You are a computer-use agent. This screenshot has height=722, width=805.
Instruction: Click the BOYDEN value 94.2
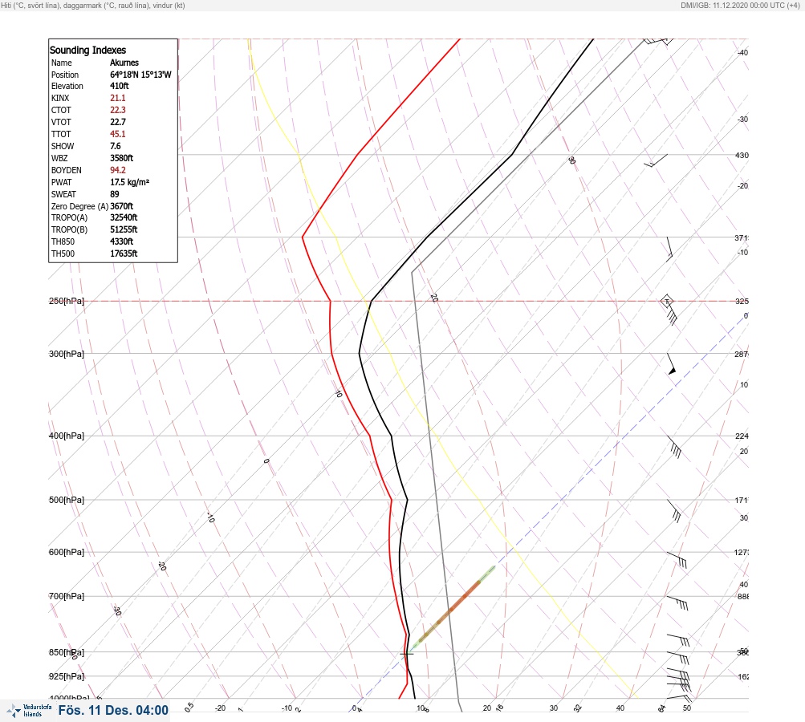[x=117, y=170]
